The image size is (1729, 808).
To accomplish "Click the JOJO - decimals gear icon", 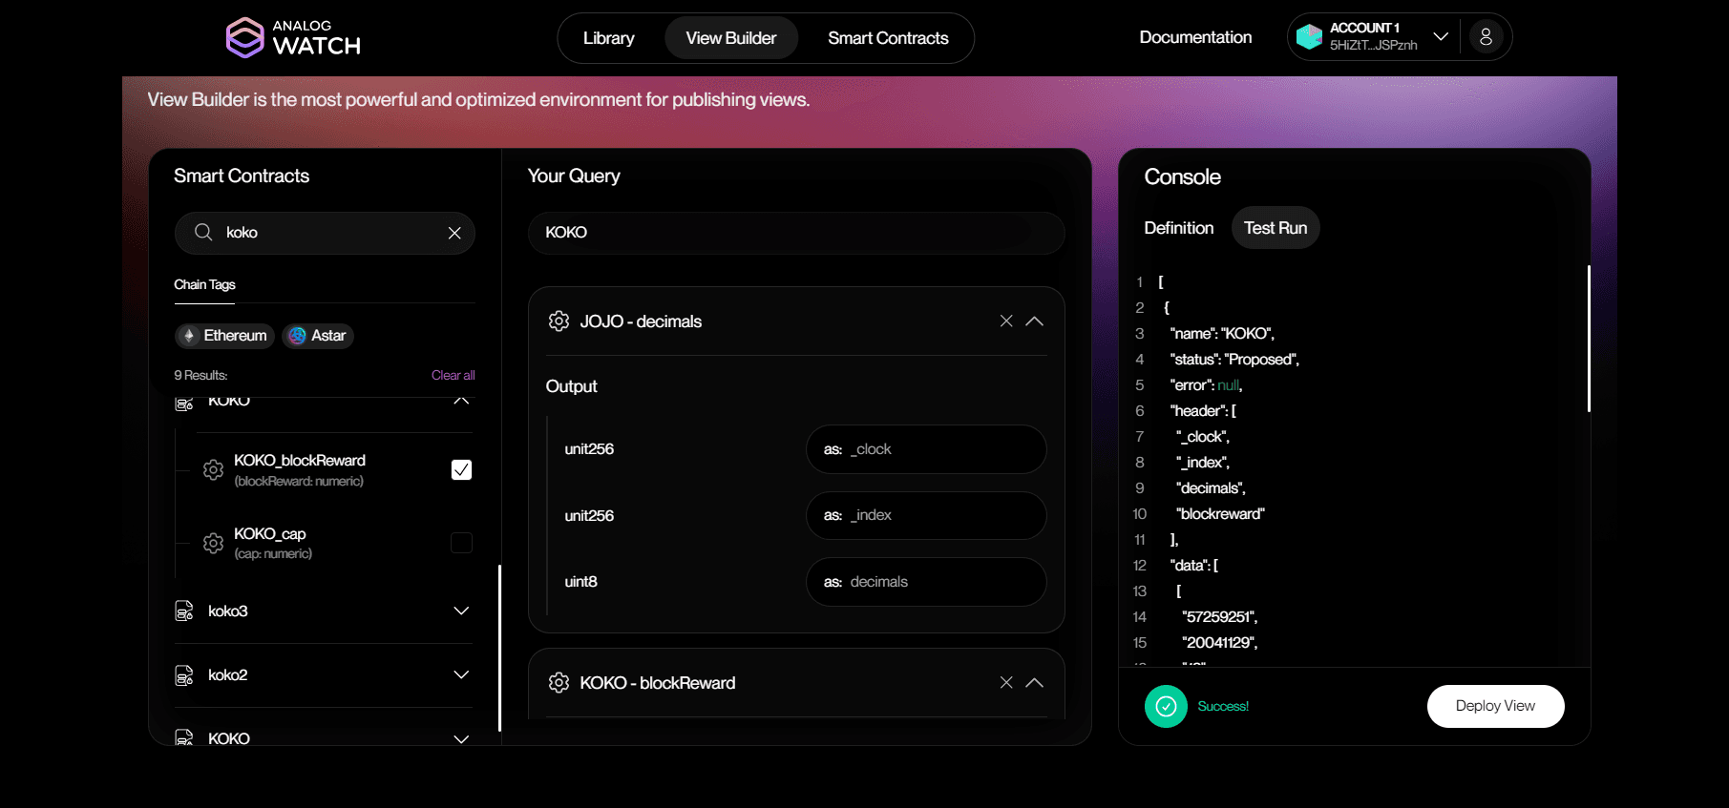I will (559, 321).
